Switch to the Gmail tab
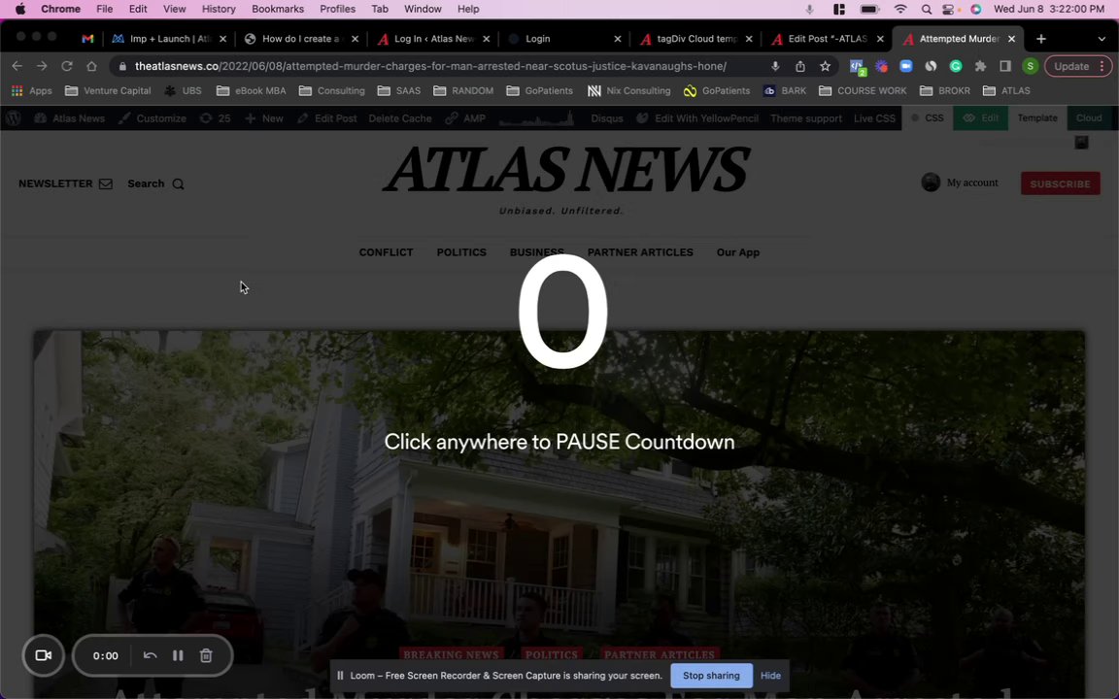 [87, 39]
